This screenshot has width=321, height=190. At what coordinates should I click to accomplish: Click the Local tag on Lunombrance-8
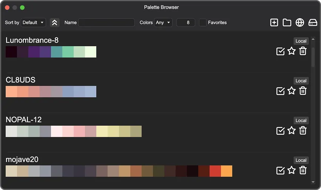301,41
